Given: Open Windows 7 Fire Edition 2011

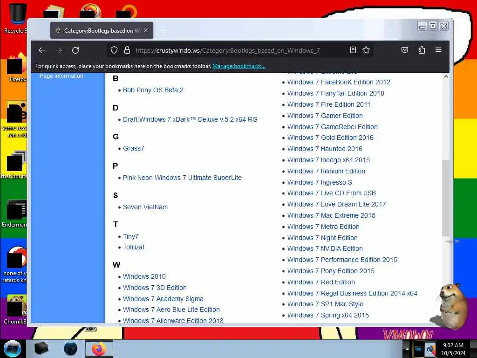Looking at the screenshot, I should [x=329, y=104].
